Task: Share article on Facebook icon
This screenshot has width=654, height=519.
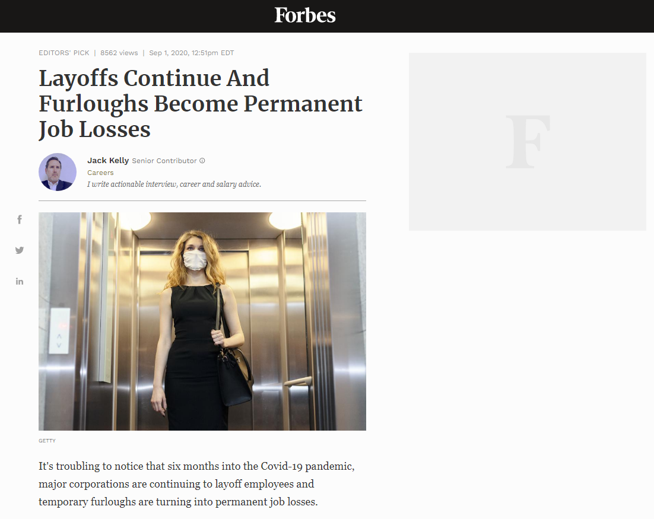Action: pyautogui.click(x=20, y=219)
